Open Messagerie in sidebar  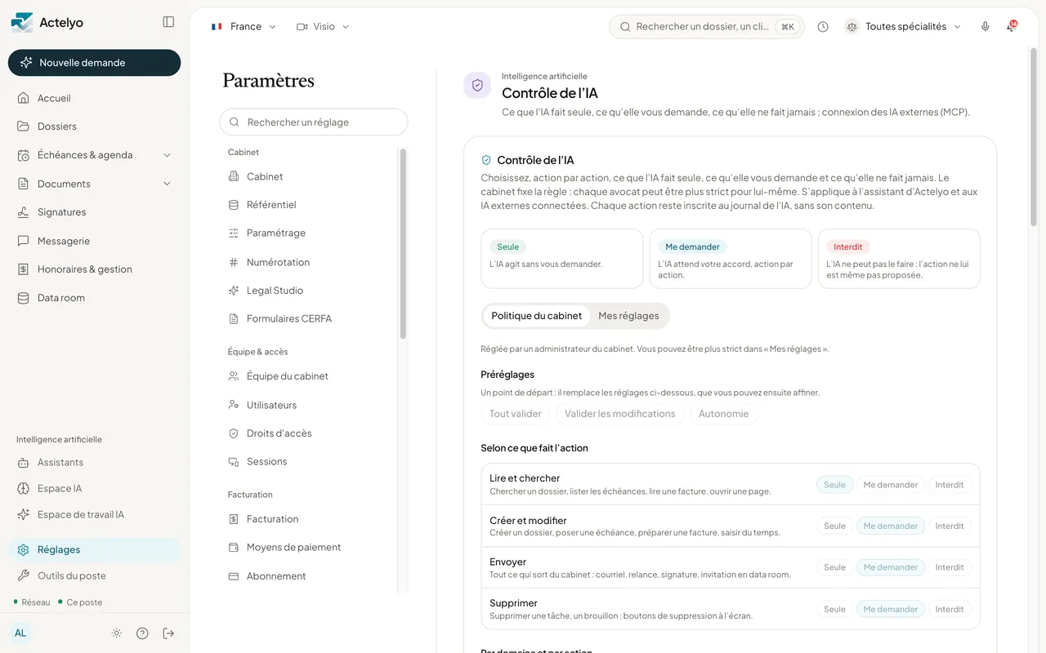(x=95, y=241)
